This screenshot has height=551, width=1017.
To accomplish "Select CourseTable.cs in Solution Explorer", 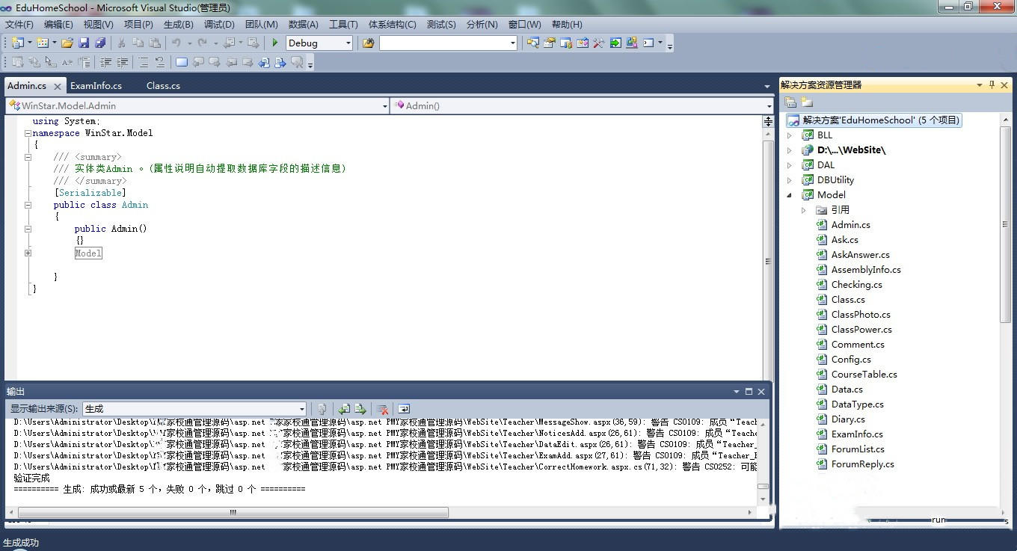I will 864,375.
